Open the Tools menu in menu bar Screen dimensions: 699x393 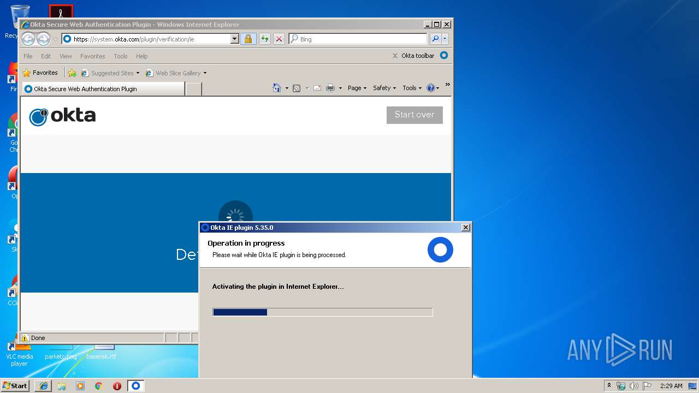click(x=121, y=56)
